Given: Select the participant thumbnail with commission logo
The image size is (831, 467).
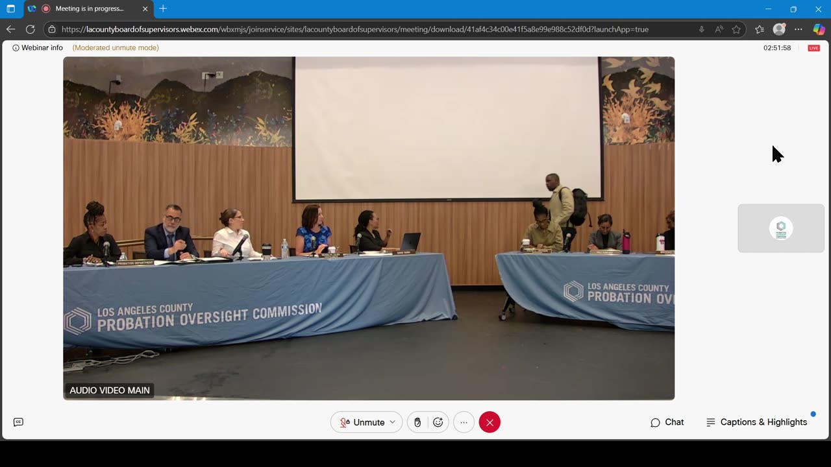Looking at the screenshot, I should 781,228.
